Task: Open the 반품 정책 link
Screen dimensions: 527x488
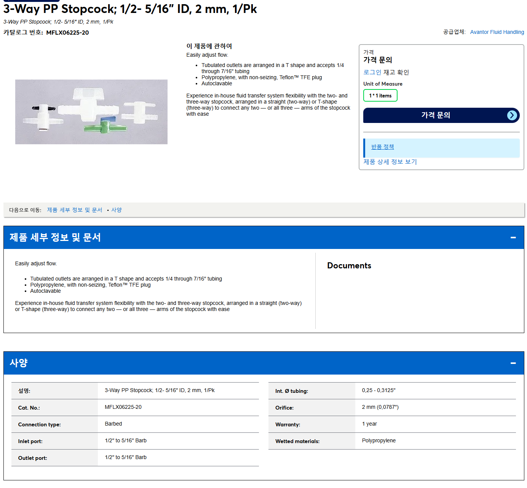Action: pos(382,147)
